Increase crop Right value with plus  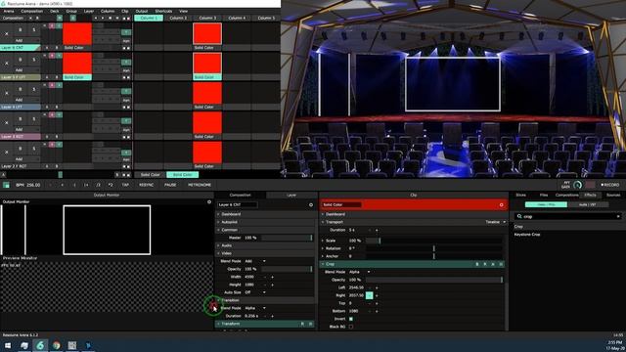(377, 295)
